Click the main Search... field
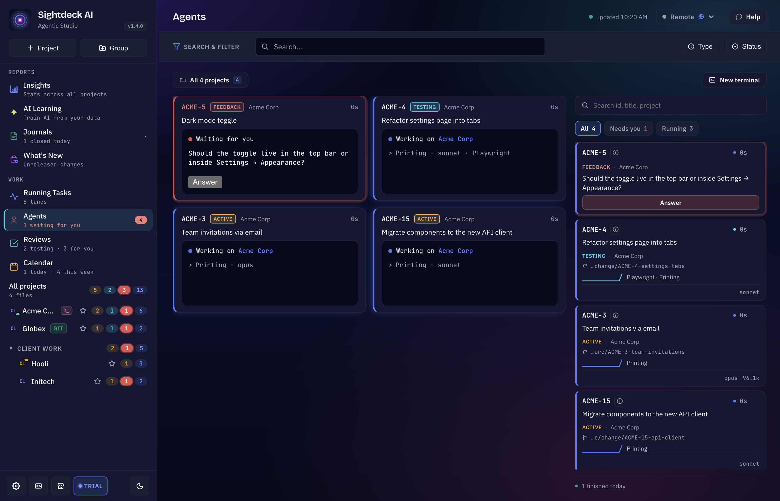The image size is (780, 501). pos(400,46)
